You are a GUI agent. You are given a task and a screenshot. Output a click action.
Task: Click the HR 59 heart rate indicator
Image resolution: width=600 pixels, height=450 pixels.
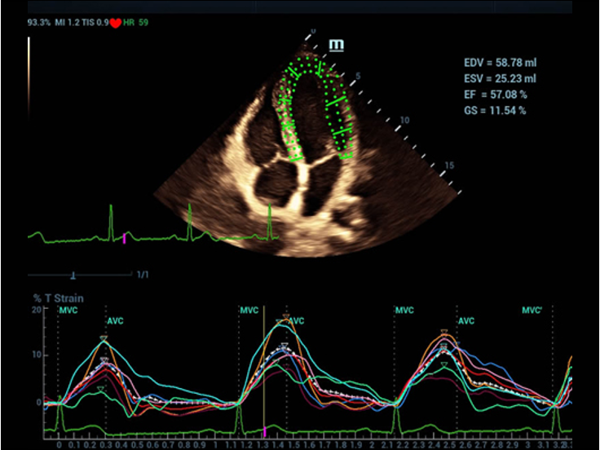[x=136, y=23]
